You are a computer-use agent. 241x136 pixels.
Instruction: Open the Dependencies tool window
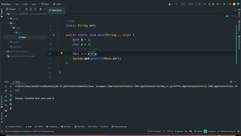point(119,127)
